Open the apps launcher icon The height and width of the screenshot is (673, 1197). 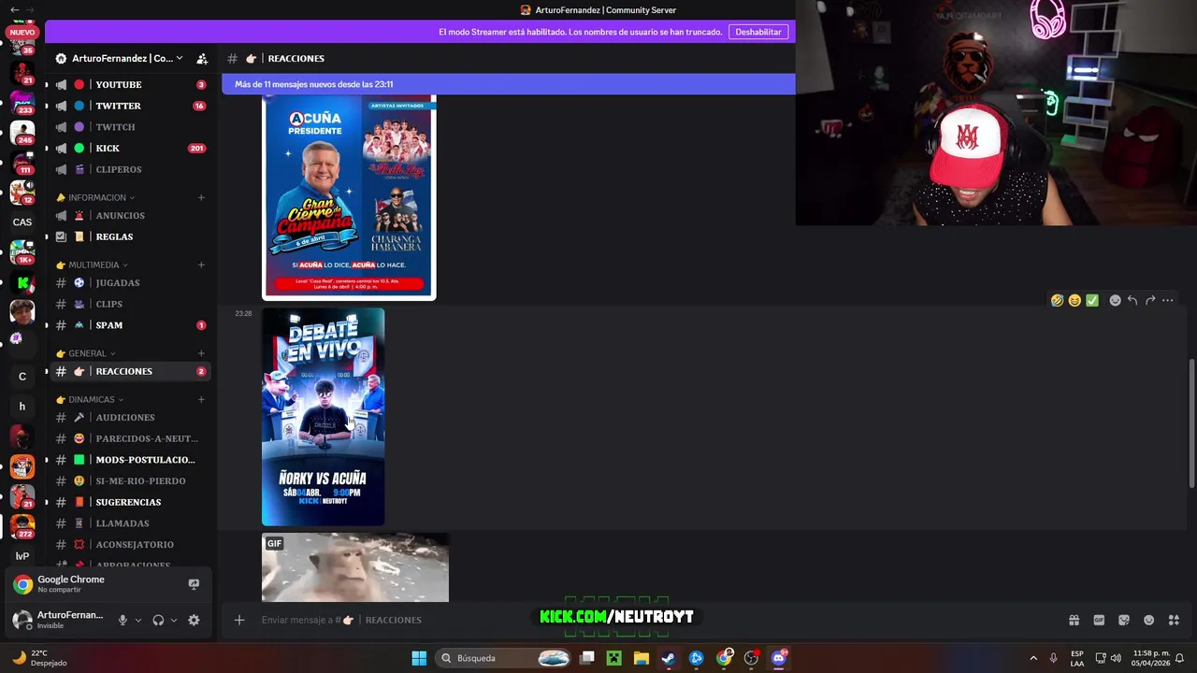pyautogui.click(x=1175, y=620)
